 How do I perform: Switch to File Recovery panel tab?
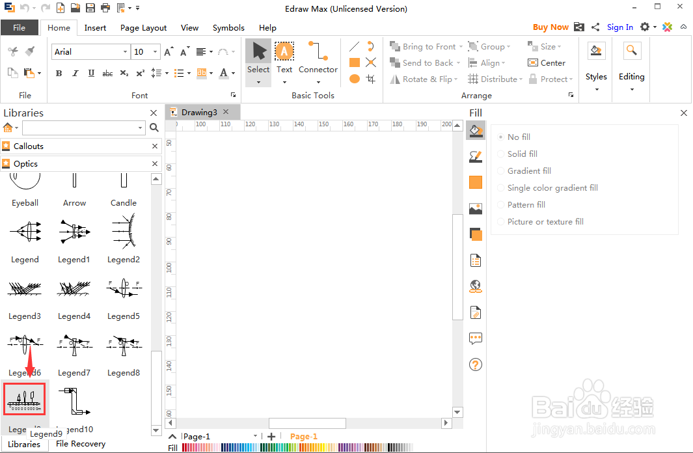click(81, 444)
